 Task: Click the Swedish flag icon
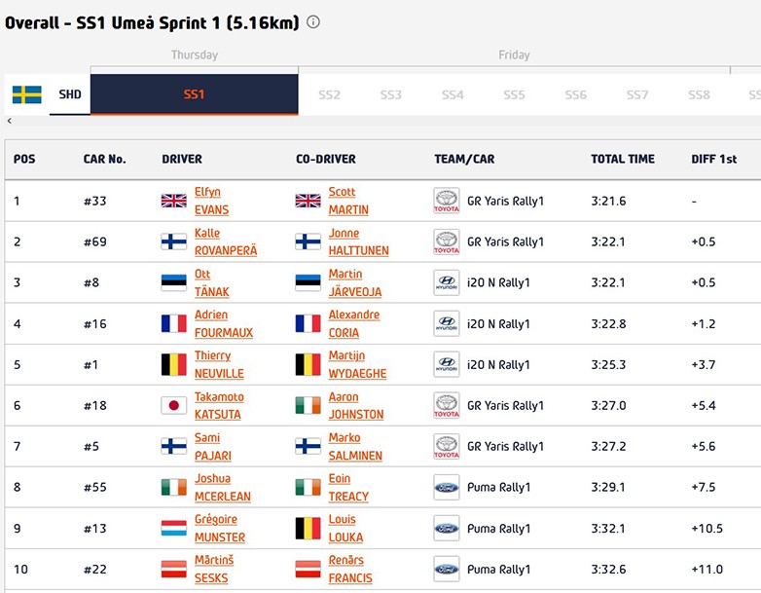point(26,94)
